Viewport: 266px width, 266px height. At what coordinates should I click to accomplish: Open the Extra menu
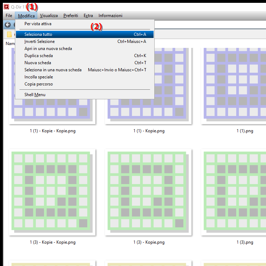pos(88,16)
